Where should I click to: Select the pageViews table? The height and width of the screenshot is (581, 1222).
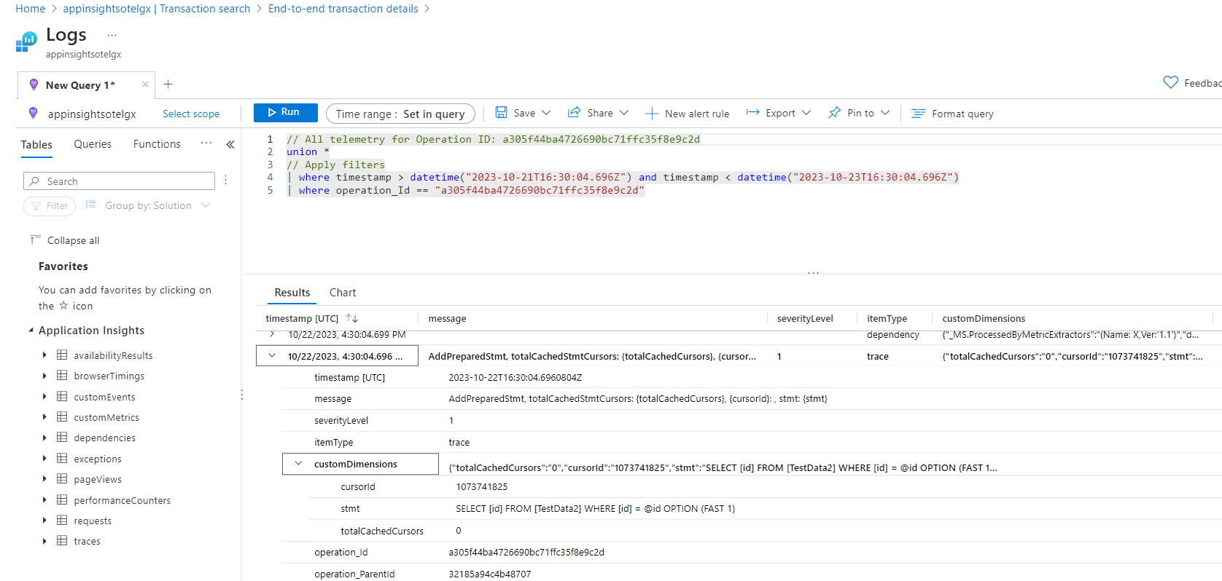click(x=98, y=479)
